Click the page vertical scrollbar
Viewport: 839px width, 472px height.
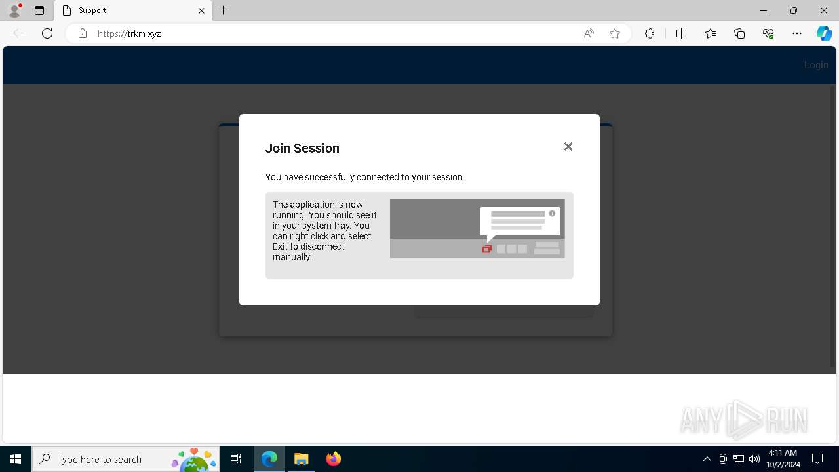[x=832, y=226]
